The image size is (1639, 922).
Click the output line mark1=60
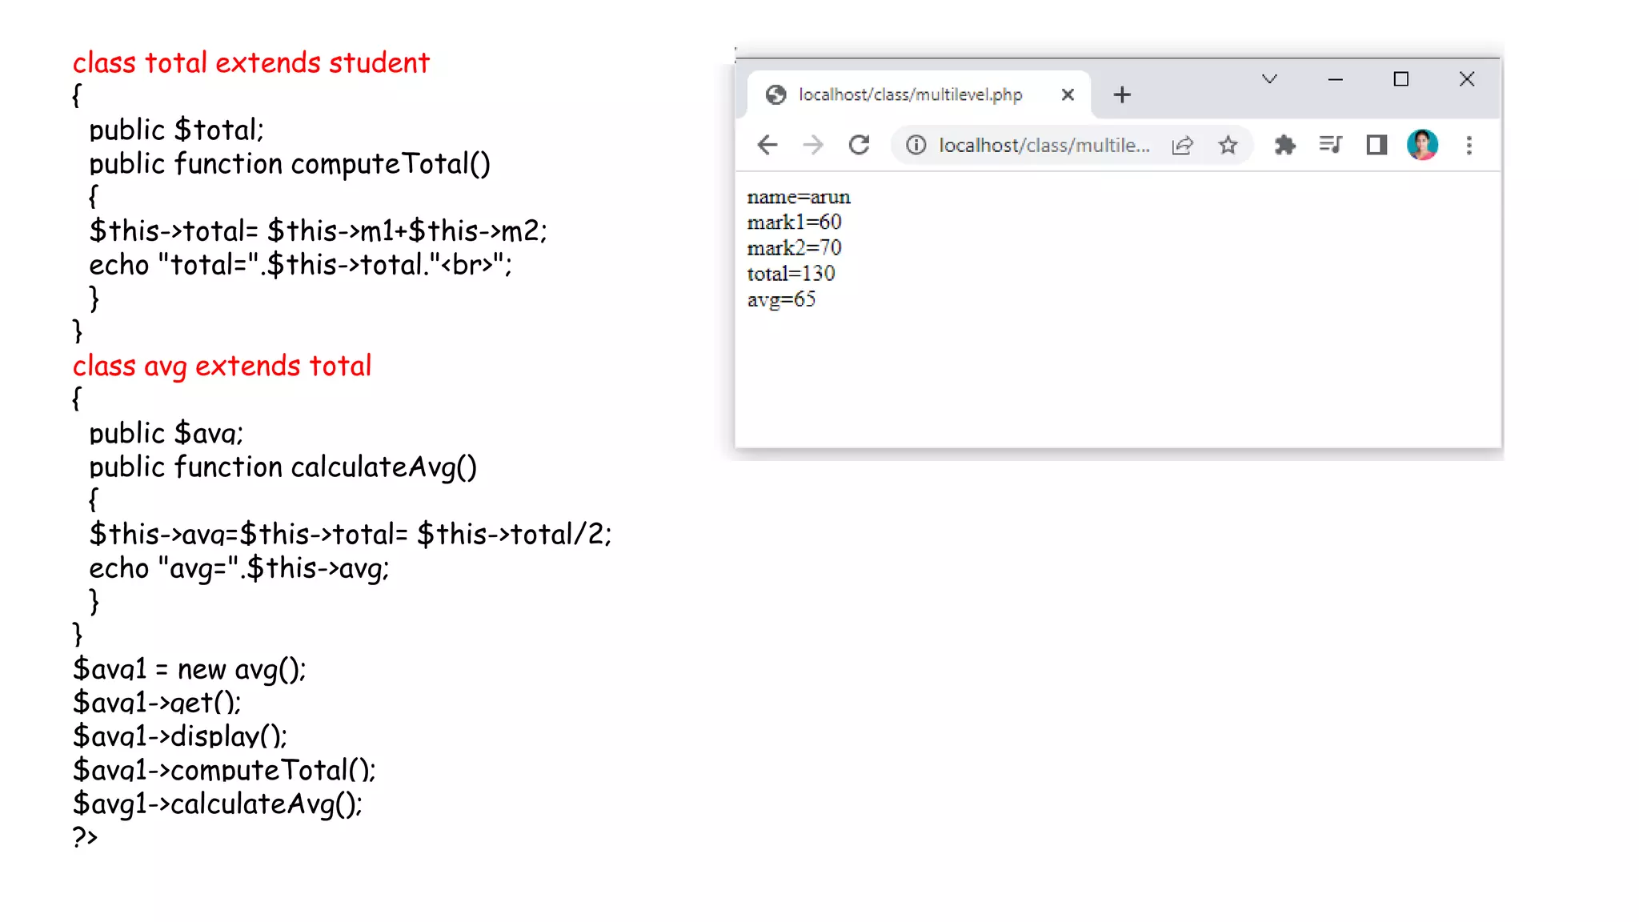[x=794, y=222]
